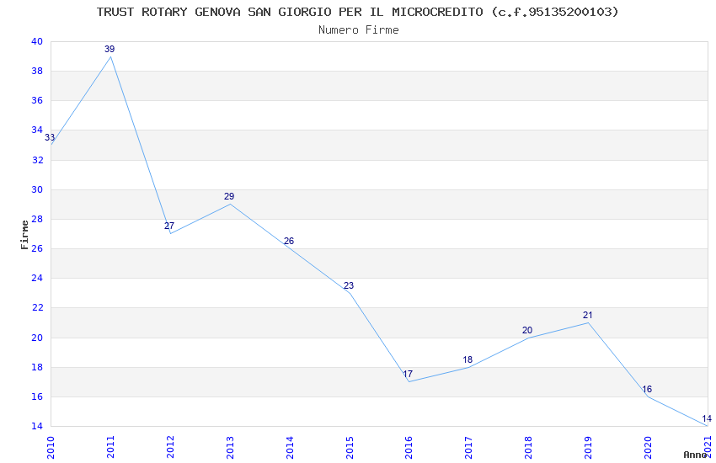716x463 pixels.
Task: Select data point label 20 for 2018
Action: pyautogui.click(x=527, y=330)
